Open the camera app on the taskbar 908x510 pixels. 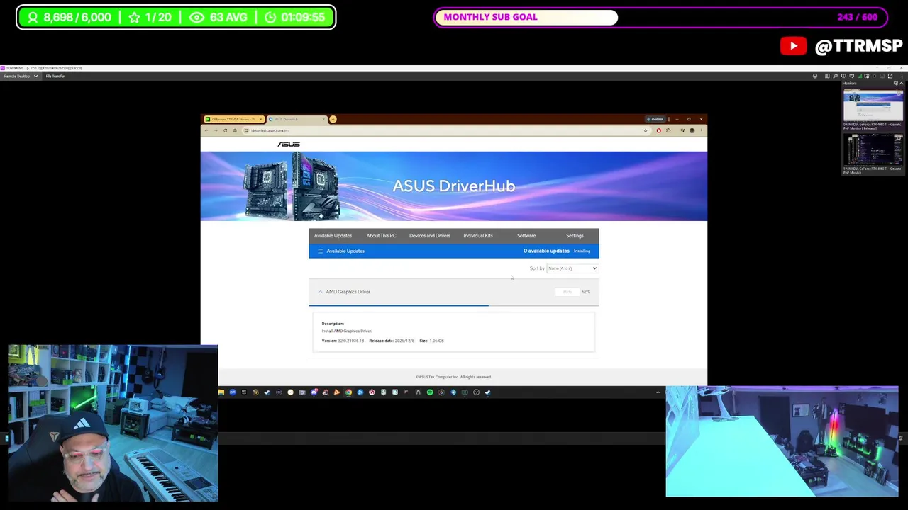pyautogui.click(x=302, y=392)
